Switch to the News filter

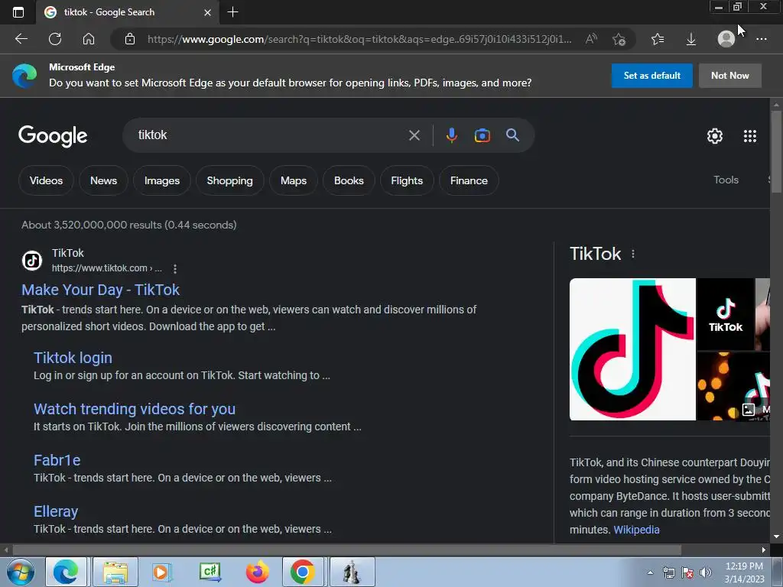click(x=103, y=180)
